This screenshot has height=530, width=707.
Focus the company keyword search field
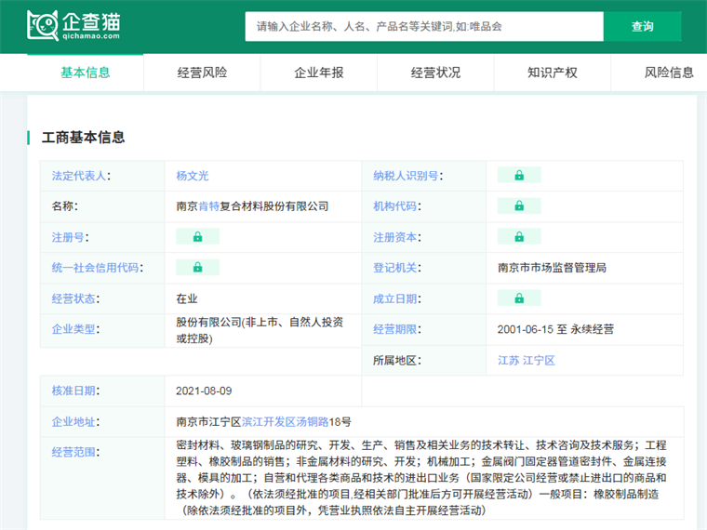pos(424,27)
